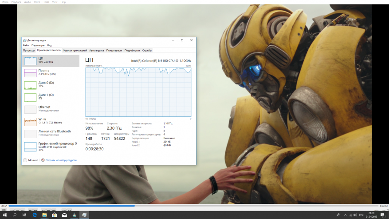The width and height of the screenshot is (389, 219).
Task: Expand the Параметры menu
Action: pyautogui.click(x=38, y=45)
